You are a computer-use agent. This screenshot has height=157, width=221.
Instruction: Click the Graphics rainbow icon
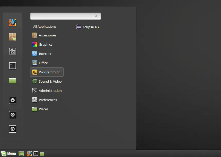(35, 44)
